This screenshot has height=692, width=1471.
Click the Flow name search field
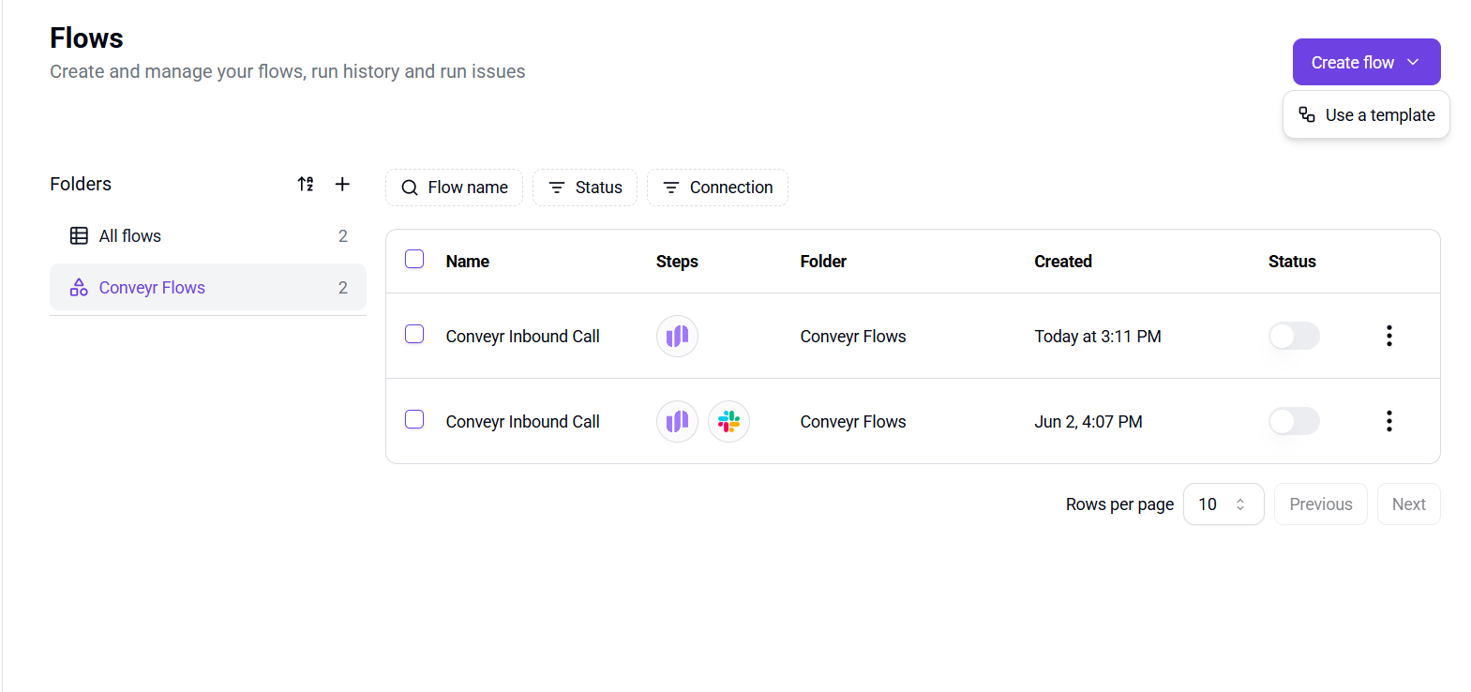pos(467,188)
